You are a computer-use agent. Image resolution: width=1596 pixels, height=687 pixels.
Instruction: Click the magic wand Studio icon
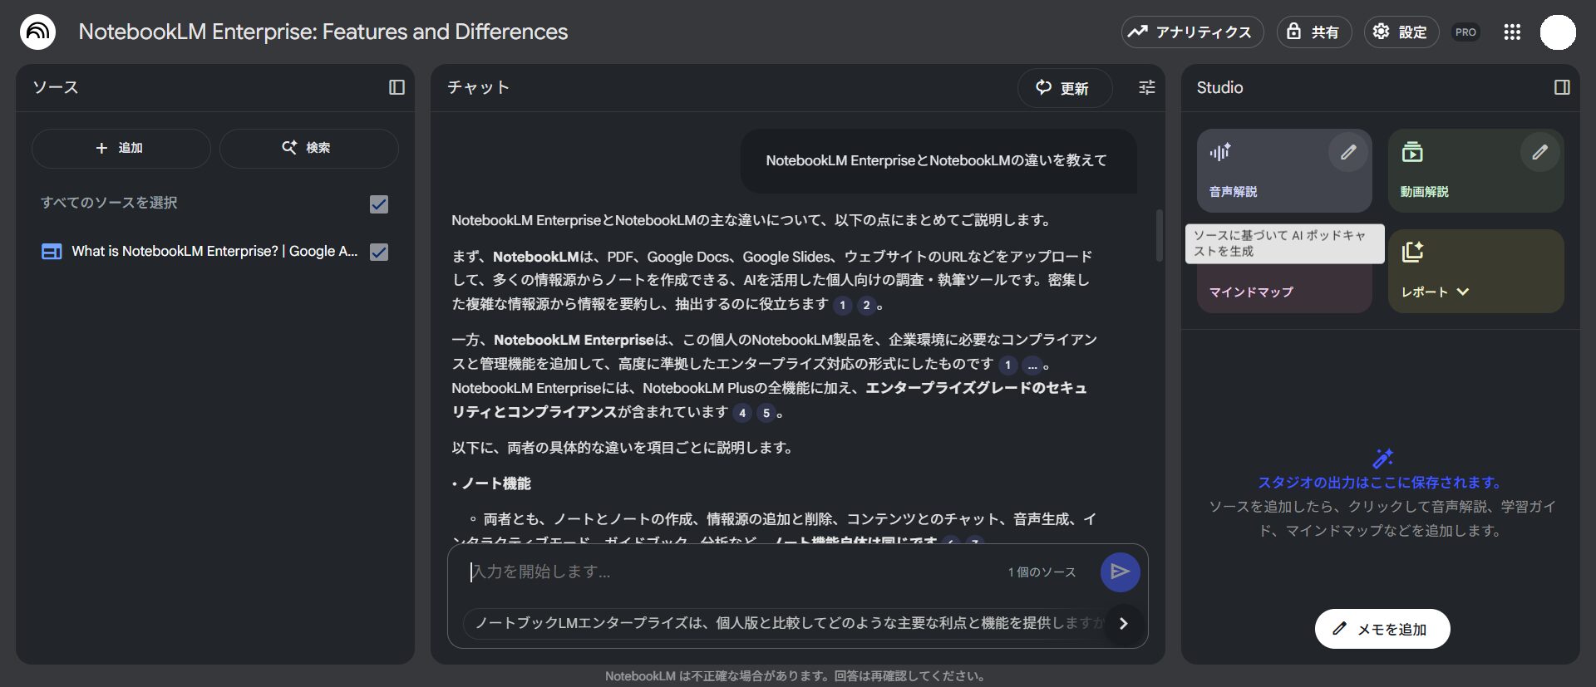[x=1382, y=459]
